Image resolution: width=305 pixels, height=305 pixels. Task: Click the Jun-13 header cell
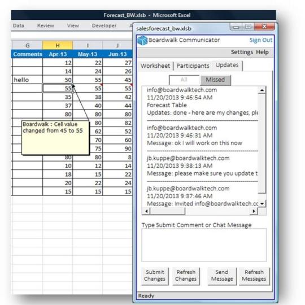[x=117, y=54]
